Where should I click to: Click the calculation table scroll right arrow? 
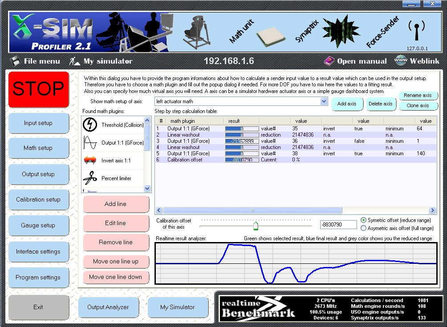(432, 210)
